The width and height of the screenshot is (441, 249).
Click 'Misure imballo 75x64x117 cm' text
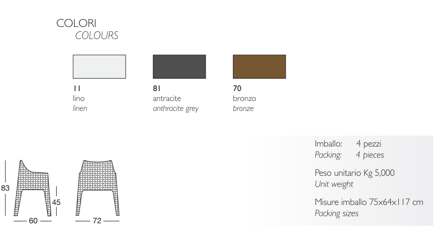(x=369, y=202)
